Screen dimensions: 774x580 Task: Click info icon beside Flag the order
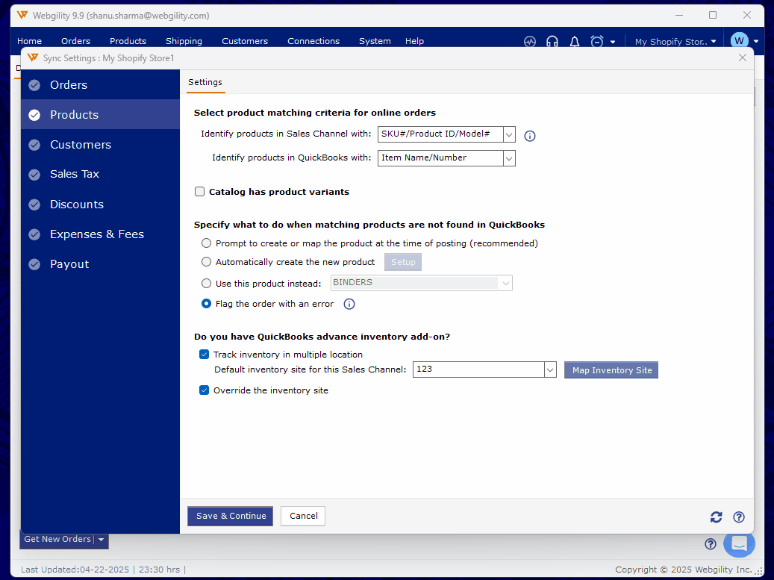349,305
